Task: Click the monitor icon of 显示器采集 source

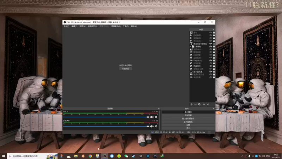Action: point(191,72)
